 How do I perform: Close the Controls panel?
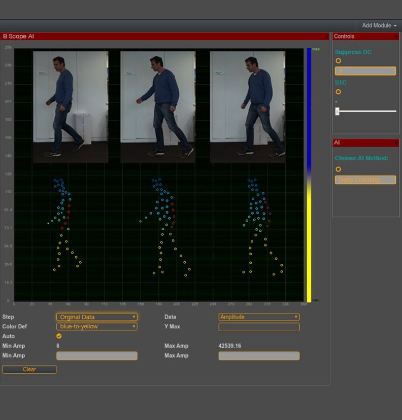396,37
